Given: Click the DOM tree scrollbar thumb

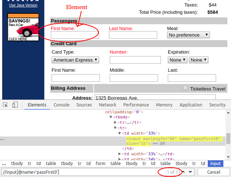Looking at the screenshot, I should (228, 139).
